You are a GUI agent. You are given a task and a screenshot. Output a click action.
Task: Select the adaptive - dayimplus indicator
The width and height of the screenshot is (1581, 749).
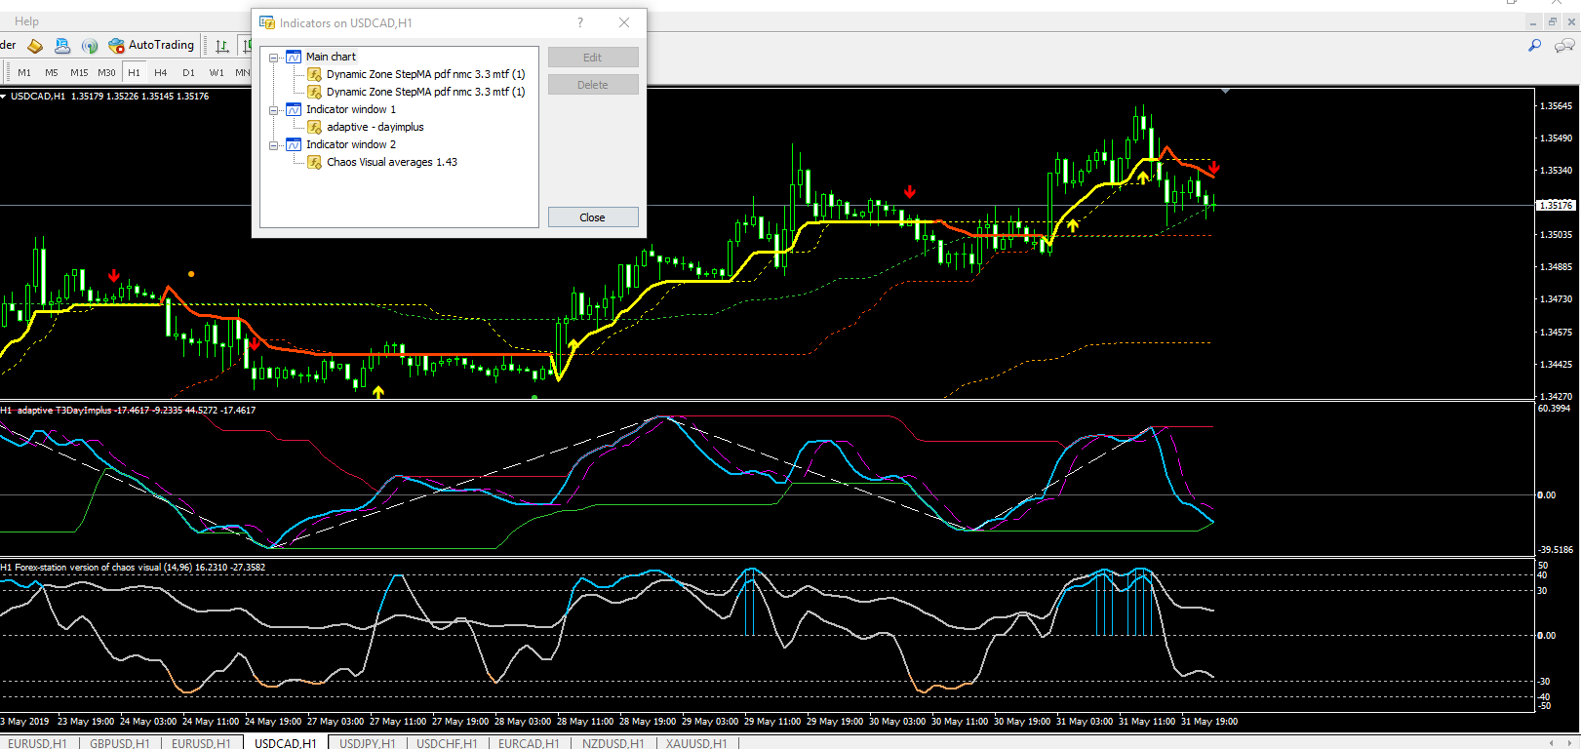pos(375,127)
